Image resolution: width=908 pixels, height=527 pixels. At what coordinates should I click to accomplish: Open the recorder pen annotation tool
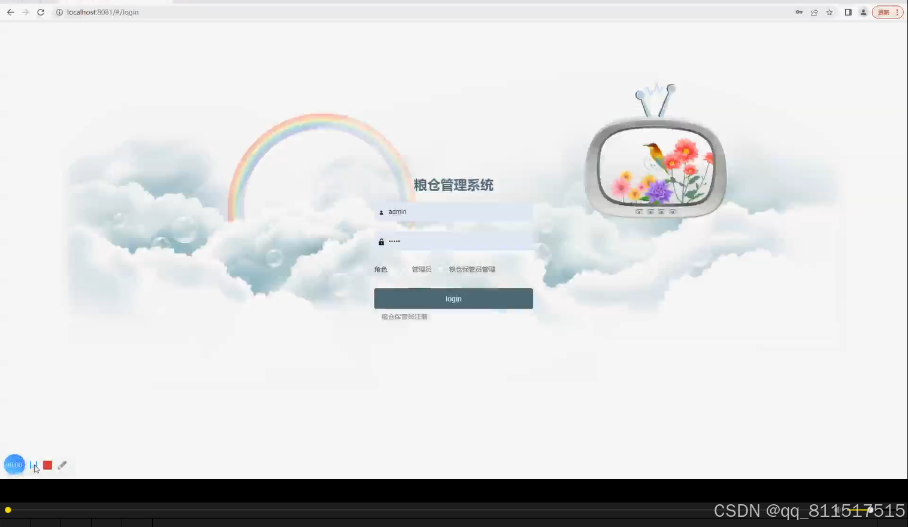click(62, 465)
